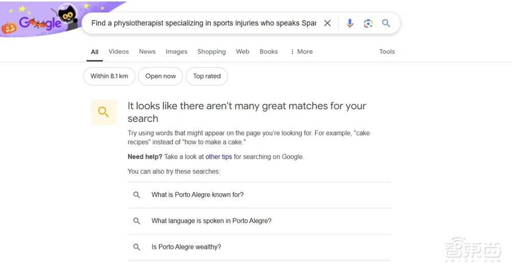Open Google Lens image search
The height and width of the screenshot is (272, 512).
pos(368,23)
